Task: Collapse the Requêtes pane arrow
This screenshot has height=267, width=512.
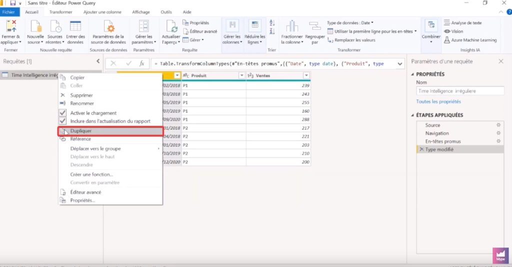Action: tap(98, 61)
